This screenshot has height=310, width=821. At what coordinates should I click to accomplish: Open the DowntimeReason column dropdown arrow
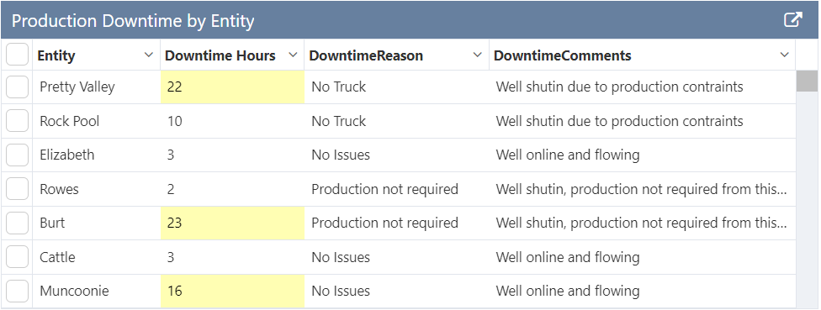[478, 55]
